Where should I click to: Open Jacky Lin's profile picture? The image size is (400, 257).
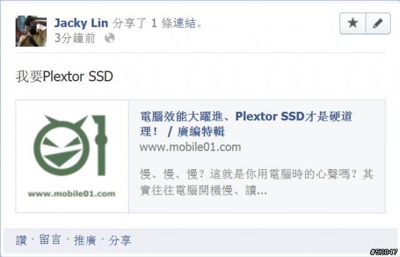click(x=31, y=31)
